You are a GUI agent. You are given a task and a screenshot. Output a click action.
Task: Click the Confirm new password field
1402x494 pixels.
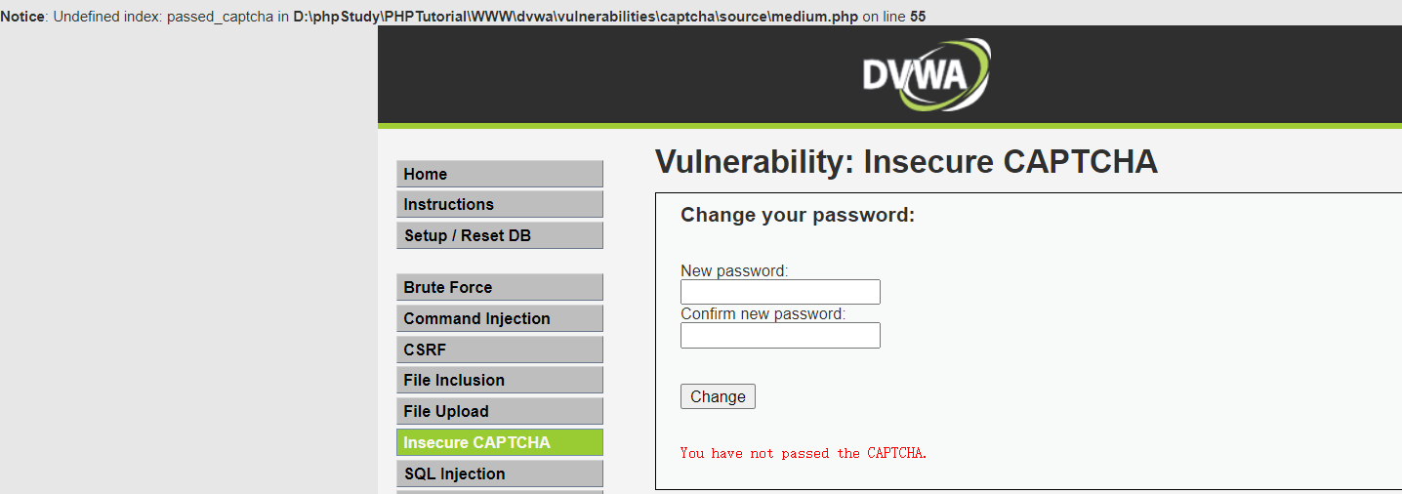(x=780, y=336)
